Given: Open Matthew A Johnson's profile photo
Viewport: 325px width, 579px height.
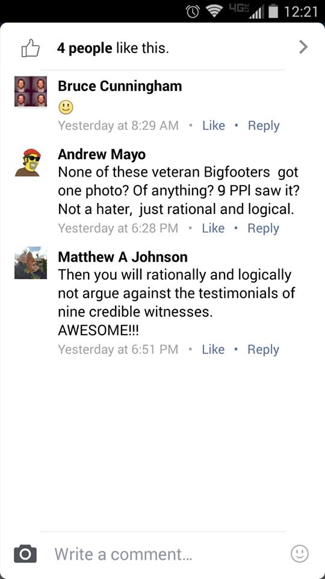Looking at the screenshot, I should coord(31,262).
